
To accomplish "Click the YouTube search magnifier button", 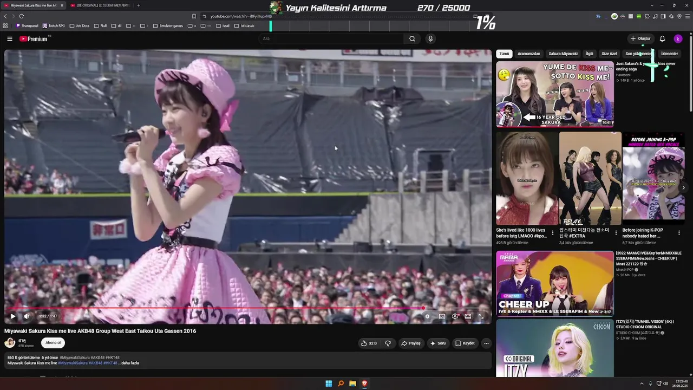I will click(412, 38).
